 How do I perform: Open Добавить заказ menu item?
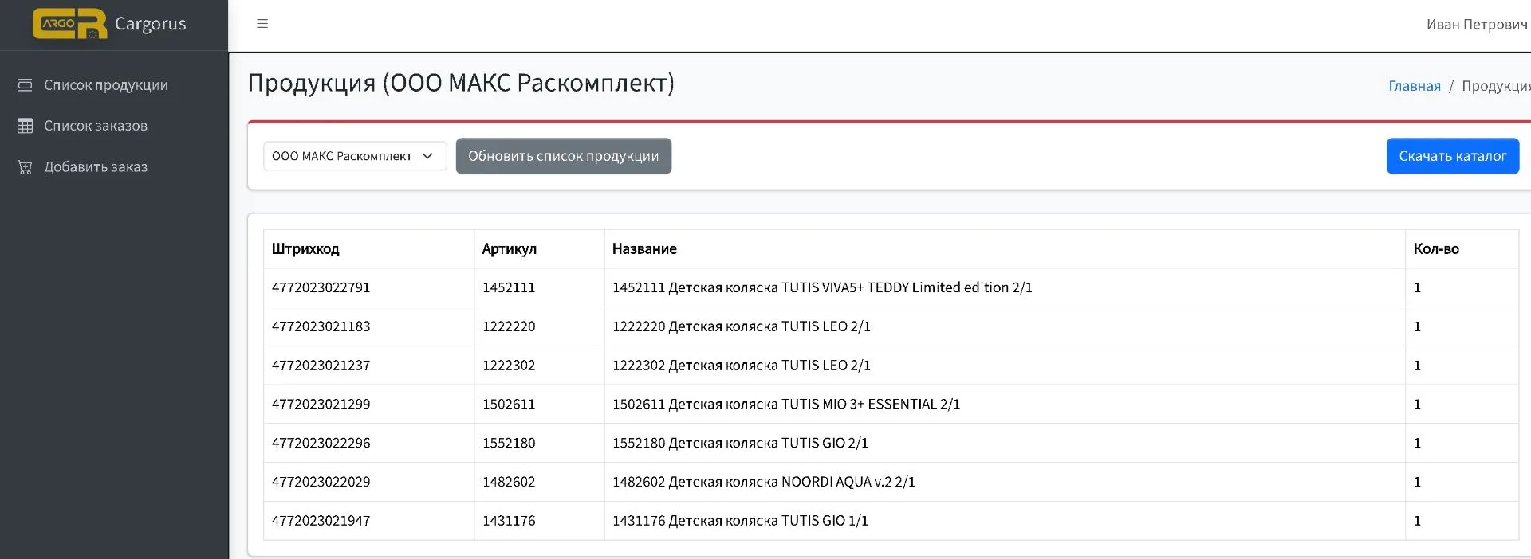tap(96, 167)
